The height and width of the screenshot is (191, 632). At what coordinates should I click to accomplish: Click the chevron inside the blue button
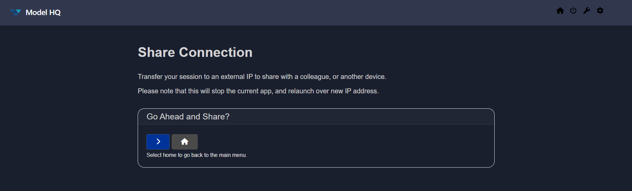[x=158, y=142]
